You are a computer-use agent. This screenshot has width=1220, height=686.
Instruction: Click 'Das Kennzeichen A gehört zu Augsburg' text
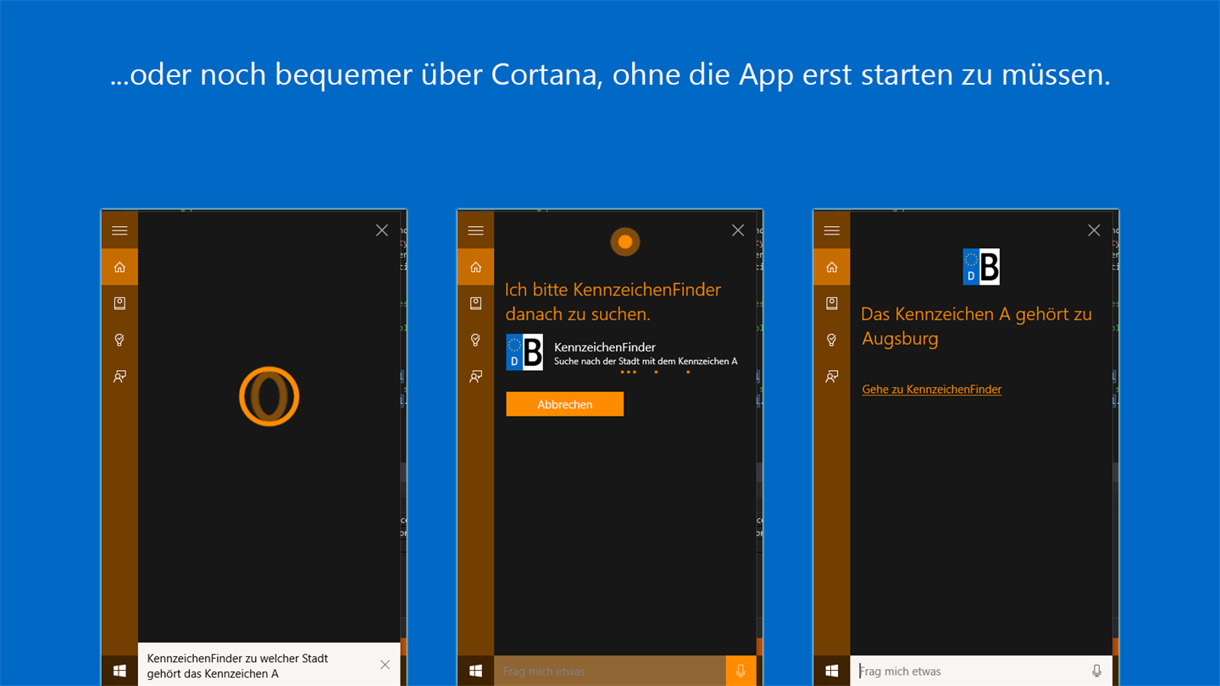point(976,326)
